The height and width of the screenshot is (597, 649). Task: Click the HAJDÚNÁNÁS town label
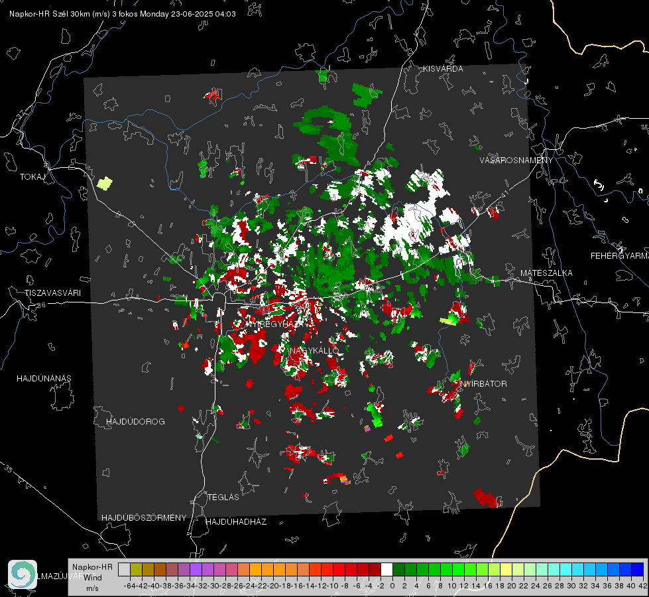44,379
